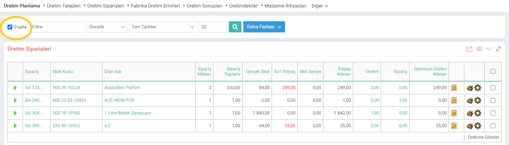This screenshot has height=145, width=509.
Task: Expand panel to fullscreen with arrows icon
Action: [x=499, y=49]
